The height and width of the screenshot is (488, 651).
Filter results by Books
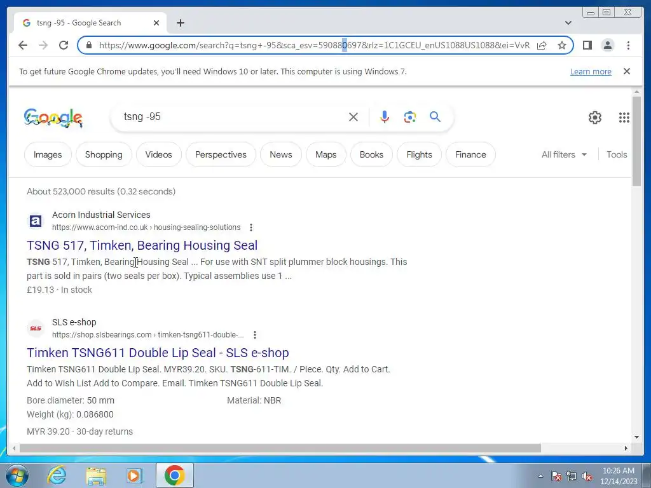click(x=371, y=154)
